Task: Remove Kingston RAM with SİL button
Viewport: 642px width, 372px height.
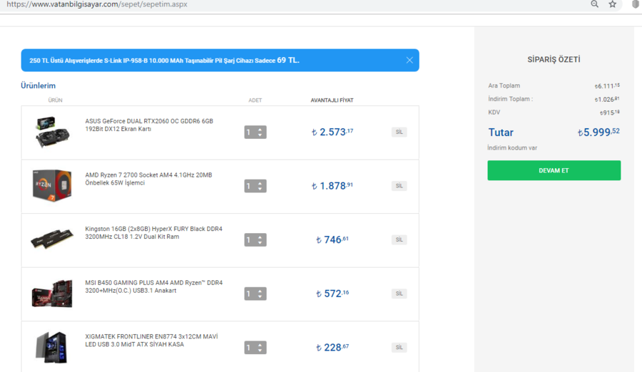Action: [399, 239]
